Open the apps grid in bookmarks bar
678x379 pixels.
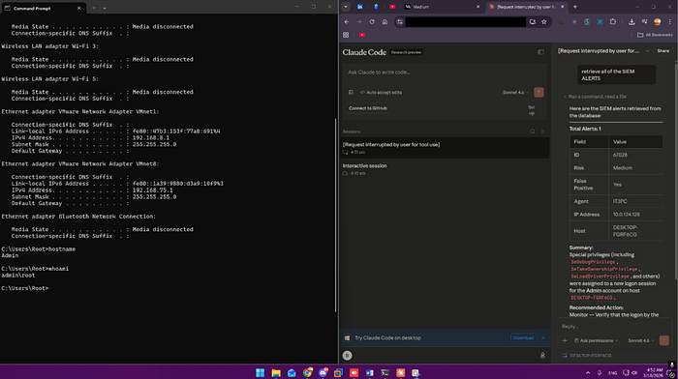tap(346, 35)
